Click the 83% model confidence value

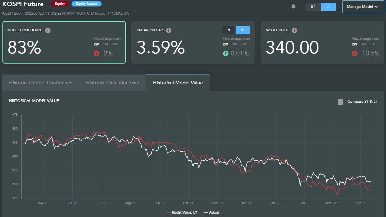pos(24,47)
